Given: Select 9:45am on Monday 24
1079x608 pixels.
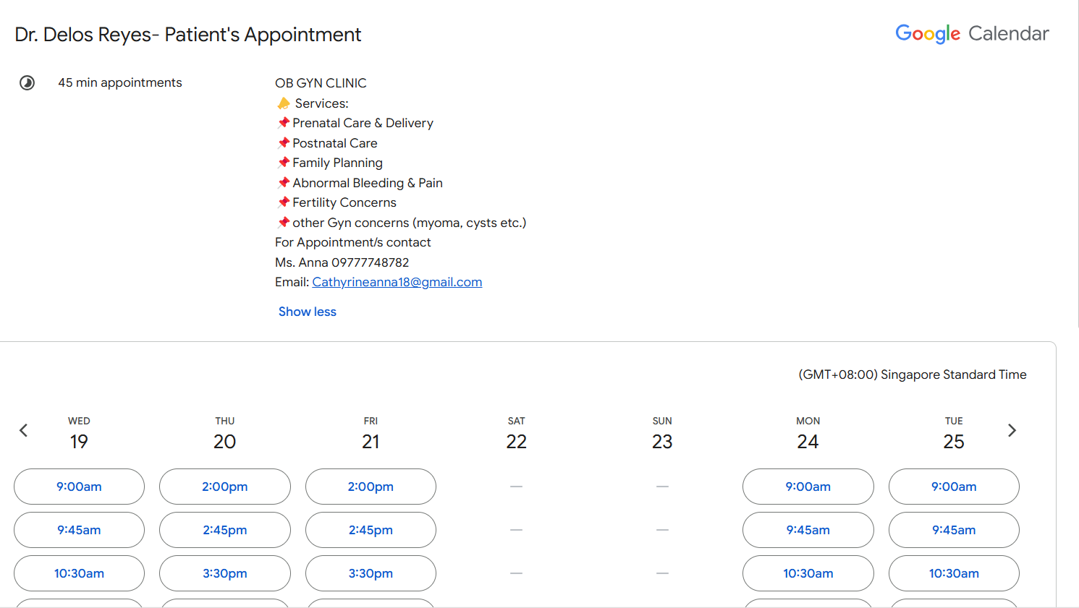Looking at the screenshot, I should point(808,530).
